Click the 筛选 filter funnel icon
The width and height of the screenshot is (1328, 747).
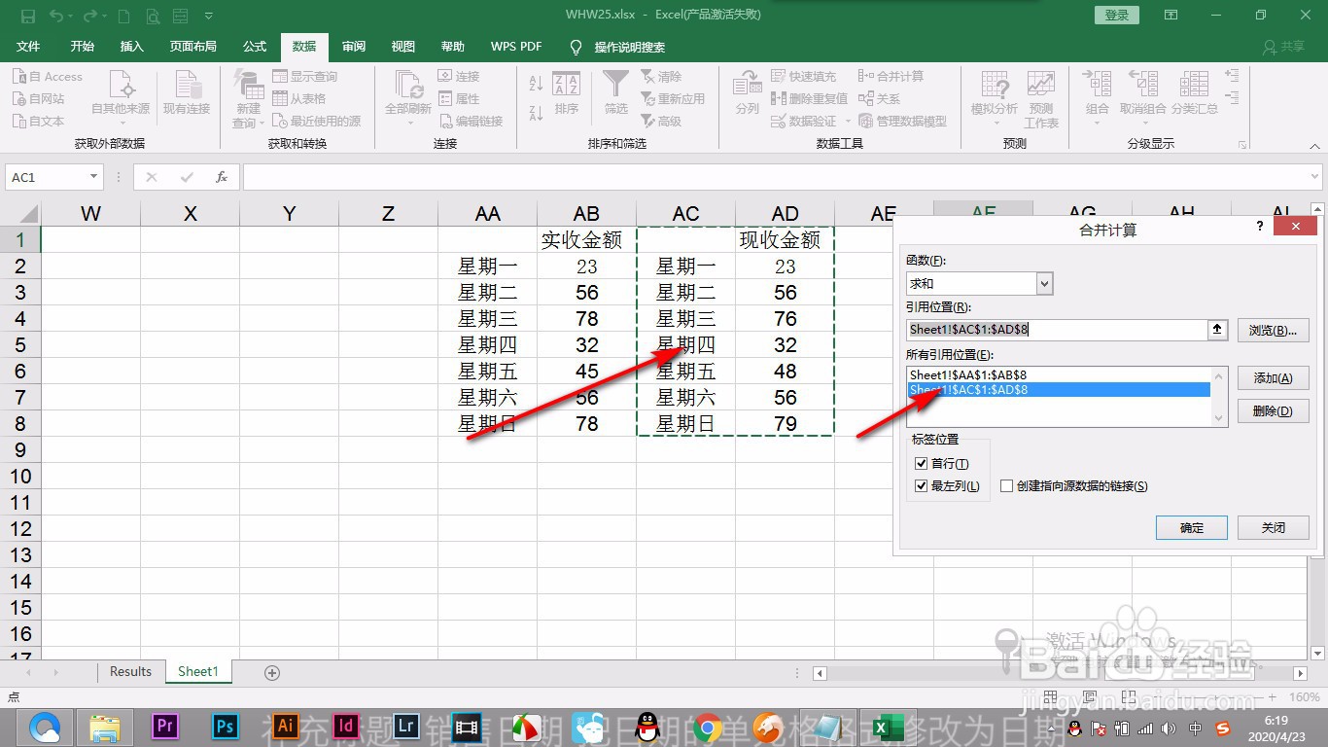point(616,94)
